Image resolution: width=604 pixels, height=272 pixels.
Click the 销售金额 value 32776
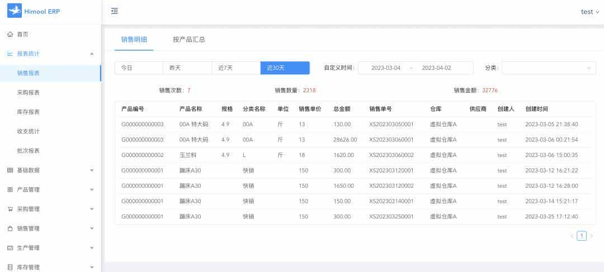pos(490,90)
